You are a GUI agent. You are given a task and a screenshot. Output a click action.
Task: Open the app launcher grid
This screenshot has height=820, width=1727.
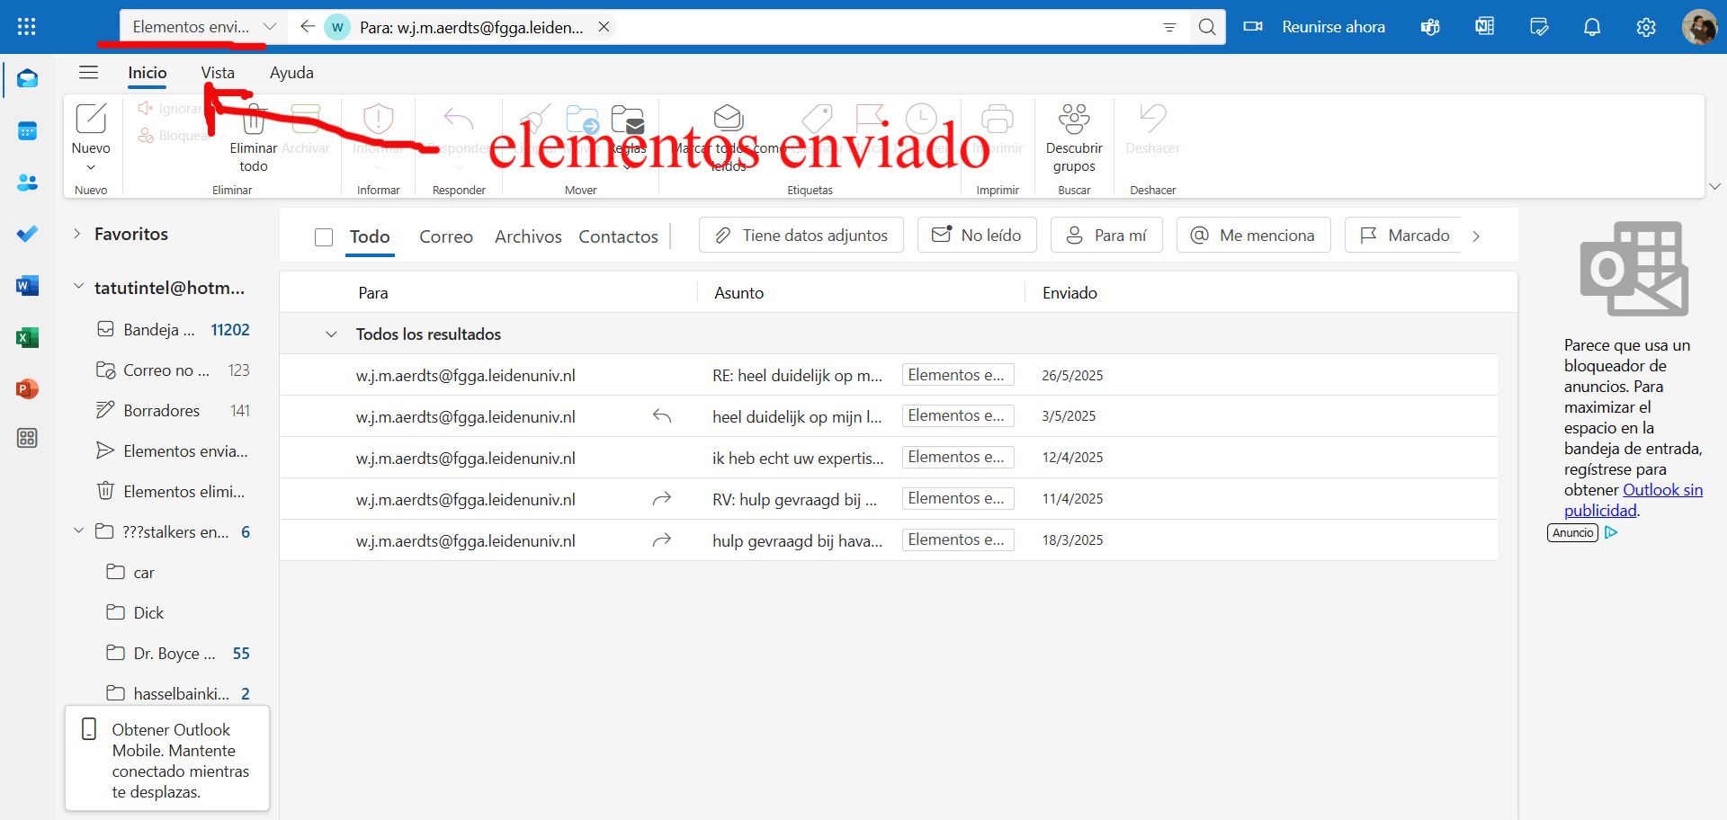[x=27, y=27]
